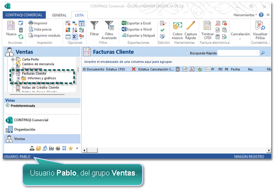
Task: Open the navigation strip overflow dropdown arrow
Action: point(77,148)
